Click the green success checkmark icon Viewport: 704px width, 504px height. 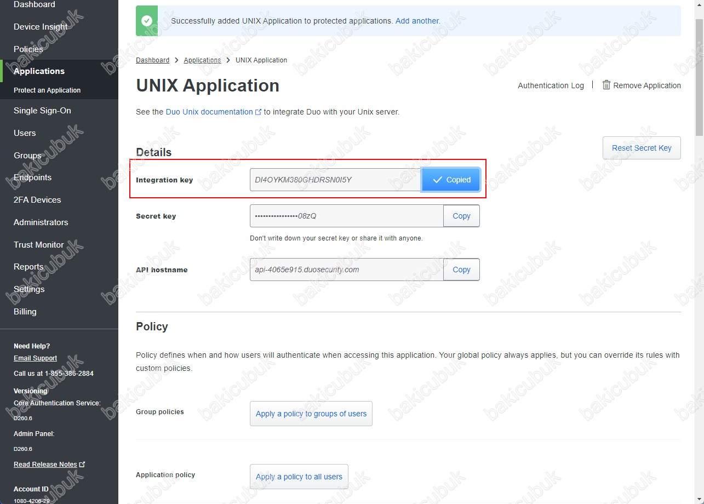click(146, 21)
